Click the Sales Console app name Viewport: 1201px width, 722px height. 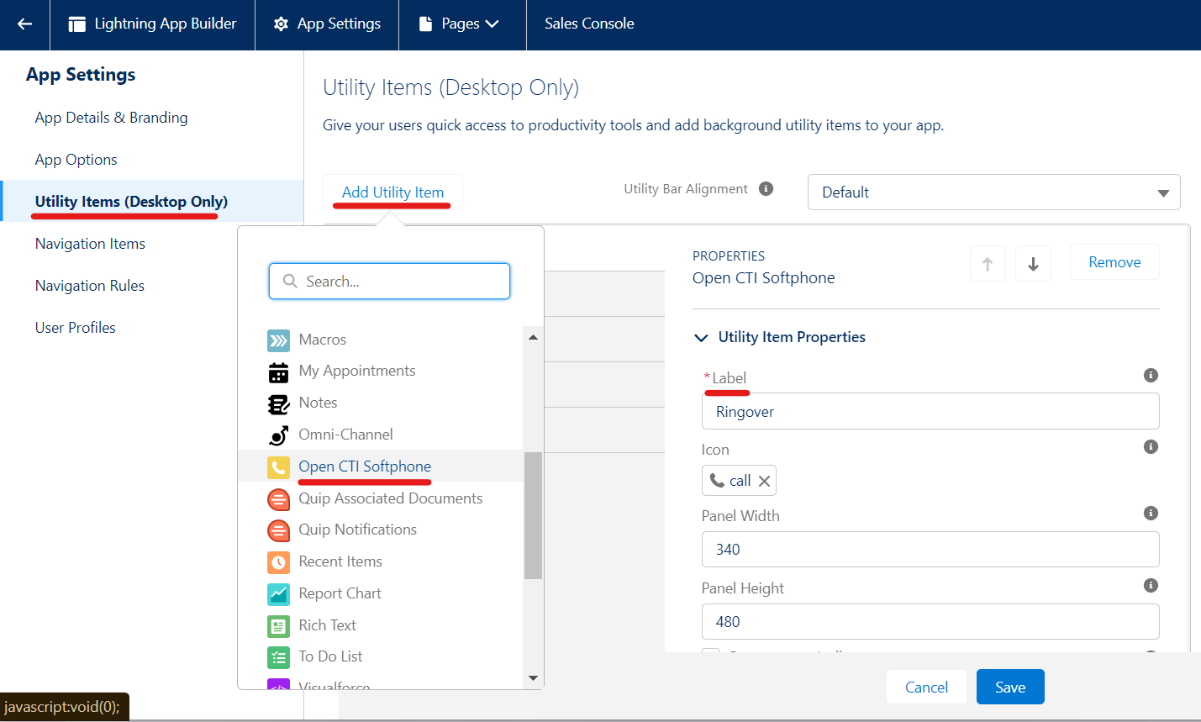tap(589, 24)
